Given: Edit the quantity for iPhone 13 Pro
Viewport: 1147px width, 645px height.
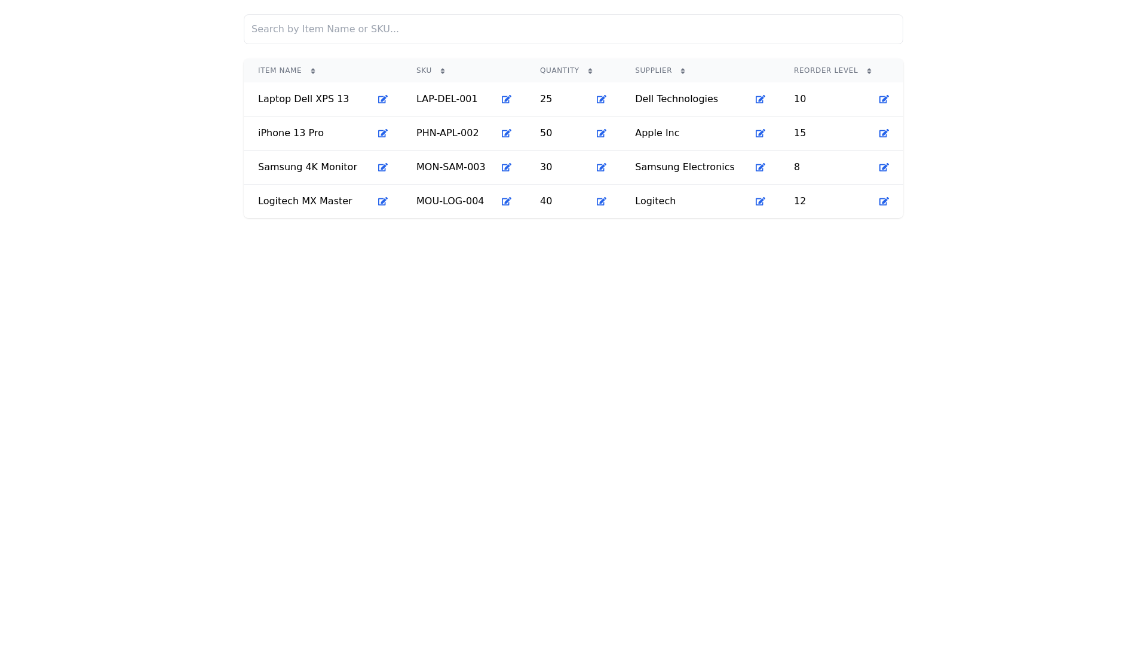Looking at the screenshot, I should (601, 133).
